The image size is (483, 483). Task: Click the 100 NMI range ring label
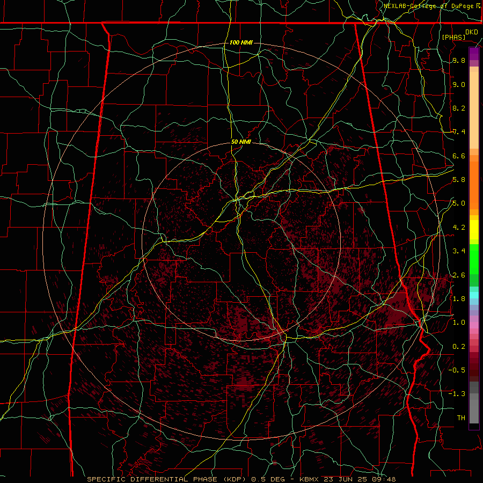tap(241, 42)
